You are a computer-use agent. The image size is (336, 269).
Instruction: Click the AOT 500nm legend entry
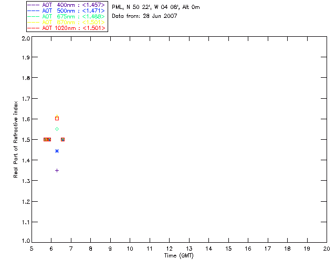66,11
